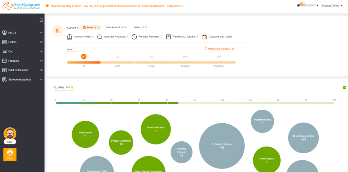Click the Sourcing Requests bubble
The width and height of the screenshot is (348, 172).
(x=181, y=152)
